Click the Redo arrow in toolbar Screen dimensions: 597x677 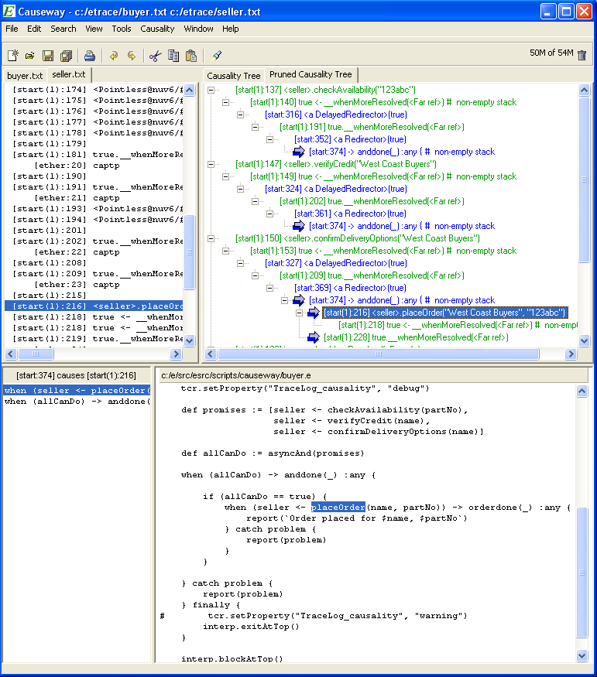click(132, 56)
